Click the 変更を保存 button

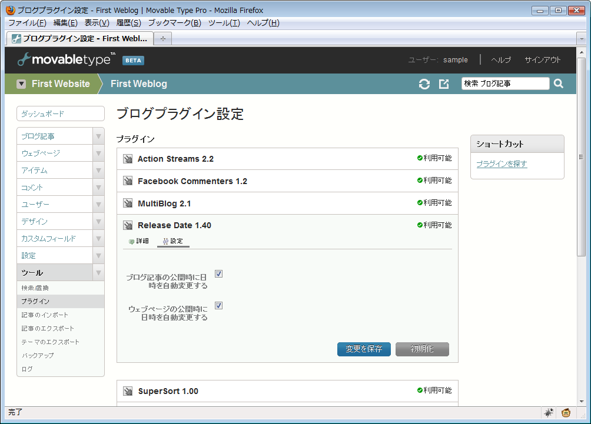(364, 349)
